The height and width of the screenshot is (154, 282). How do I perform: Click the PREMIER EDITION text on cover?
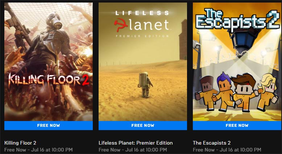coord(142,36)
